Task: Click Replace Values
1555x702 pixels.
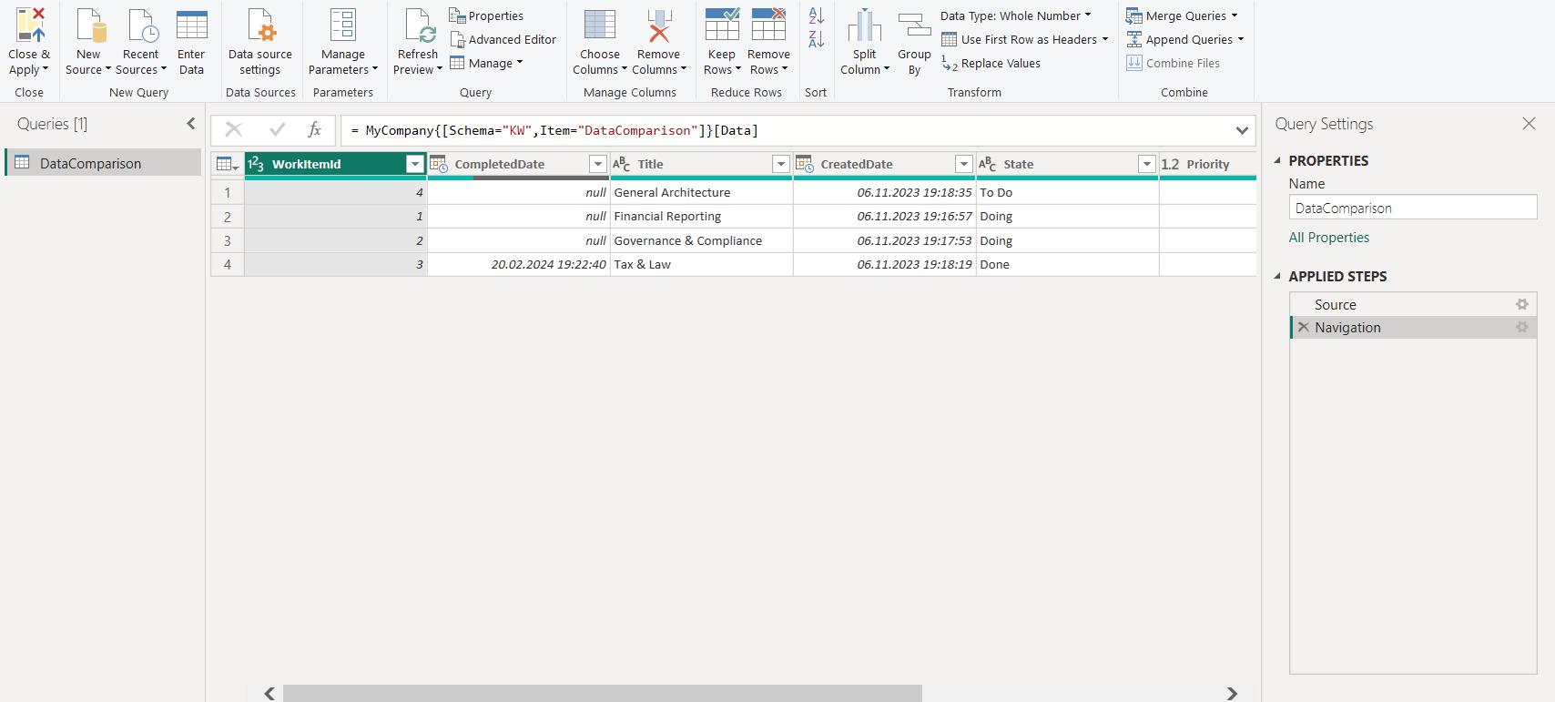Action: tap(991, 63)
